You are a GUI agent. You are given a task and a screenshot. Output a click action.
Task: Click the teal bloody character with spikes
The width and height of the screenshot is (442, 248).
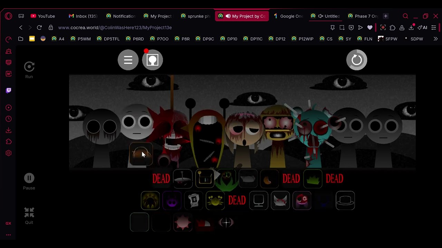click(x=314, y=138)
